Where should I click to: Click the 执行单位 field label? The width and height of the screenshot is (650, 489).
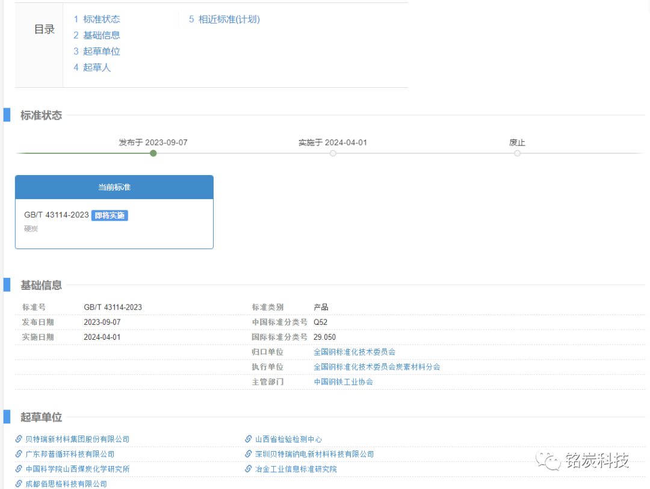pyautogui.click(x=268, y=367)
